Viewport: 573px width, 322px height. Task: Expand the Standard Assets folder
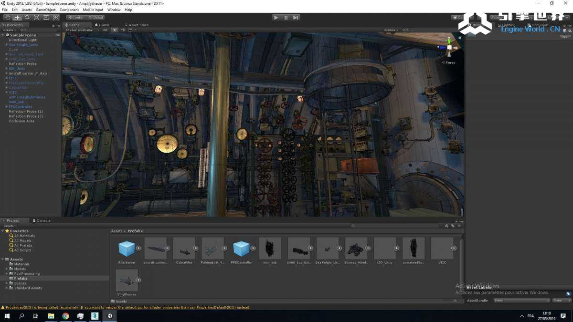click(x=7, y=288)
